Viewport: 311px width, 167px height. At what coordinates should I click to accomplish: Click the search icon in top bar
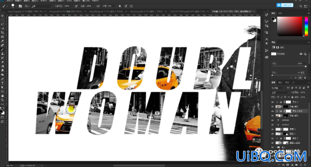(301, 6)
